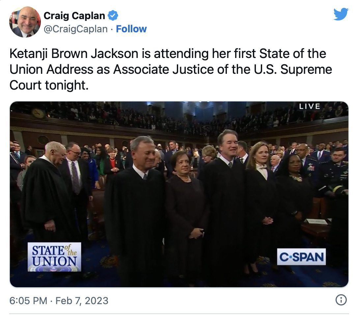Screen dimensions: 355x315
Task: Click the C-SPAN logo watermark
Action: click(x=301, y=257)
